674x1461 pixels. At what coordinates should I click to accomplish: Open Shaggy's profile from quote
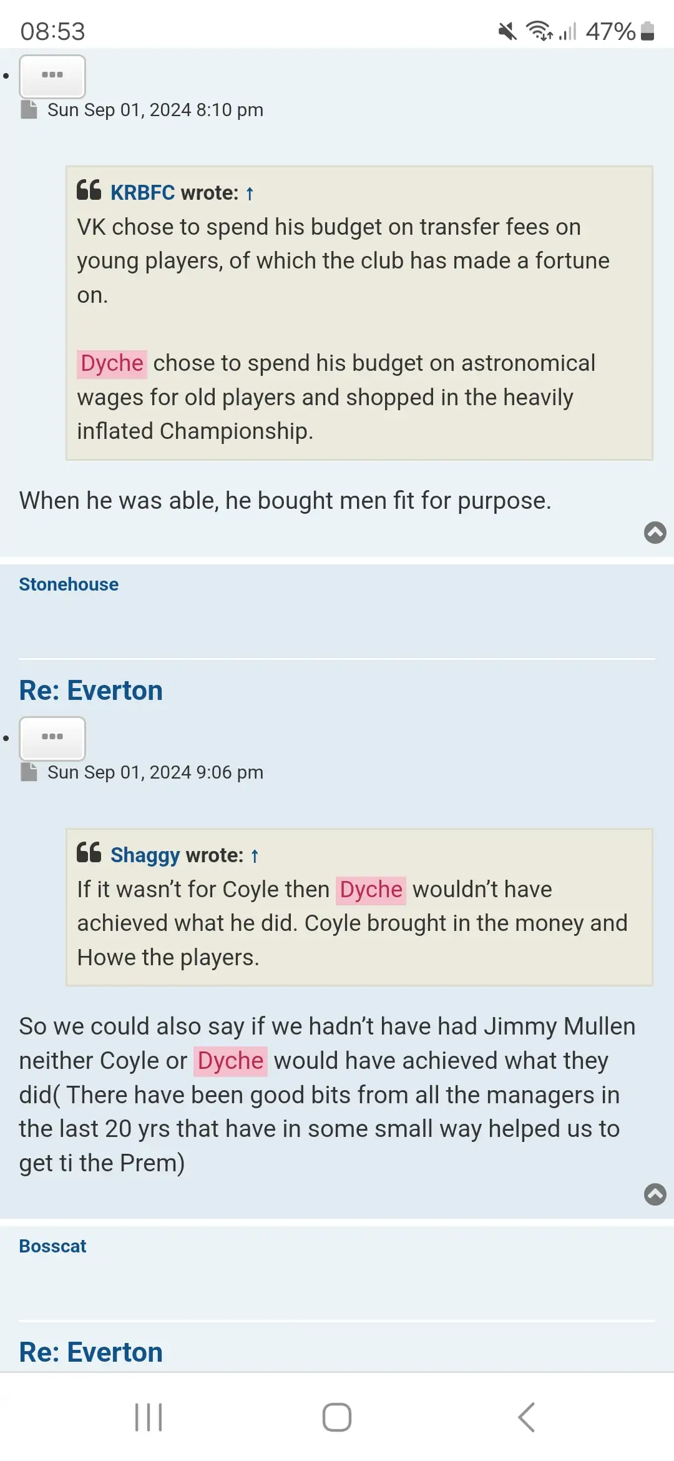tap(145, 855)
